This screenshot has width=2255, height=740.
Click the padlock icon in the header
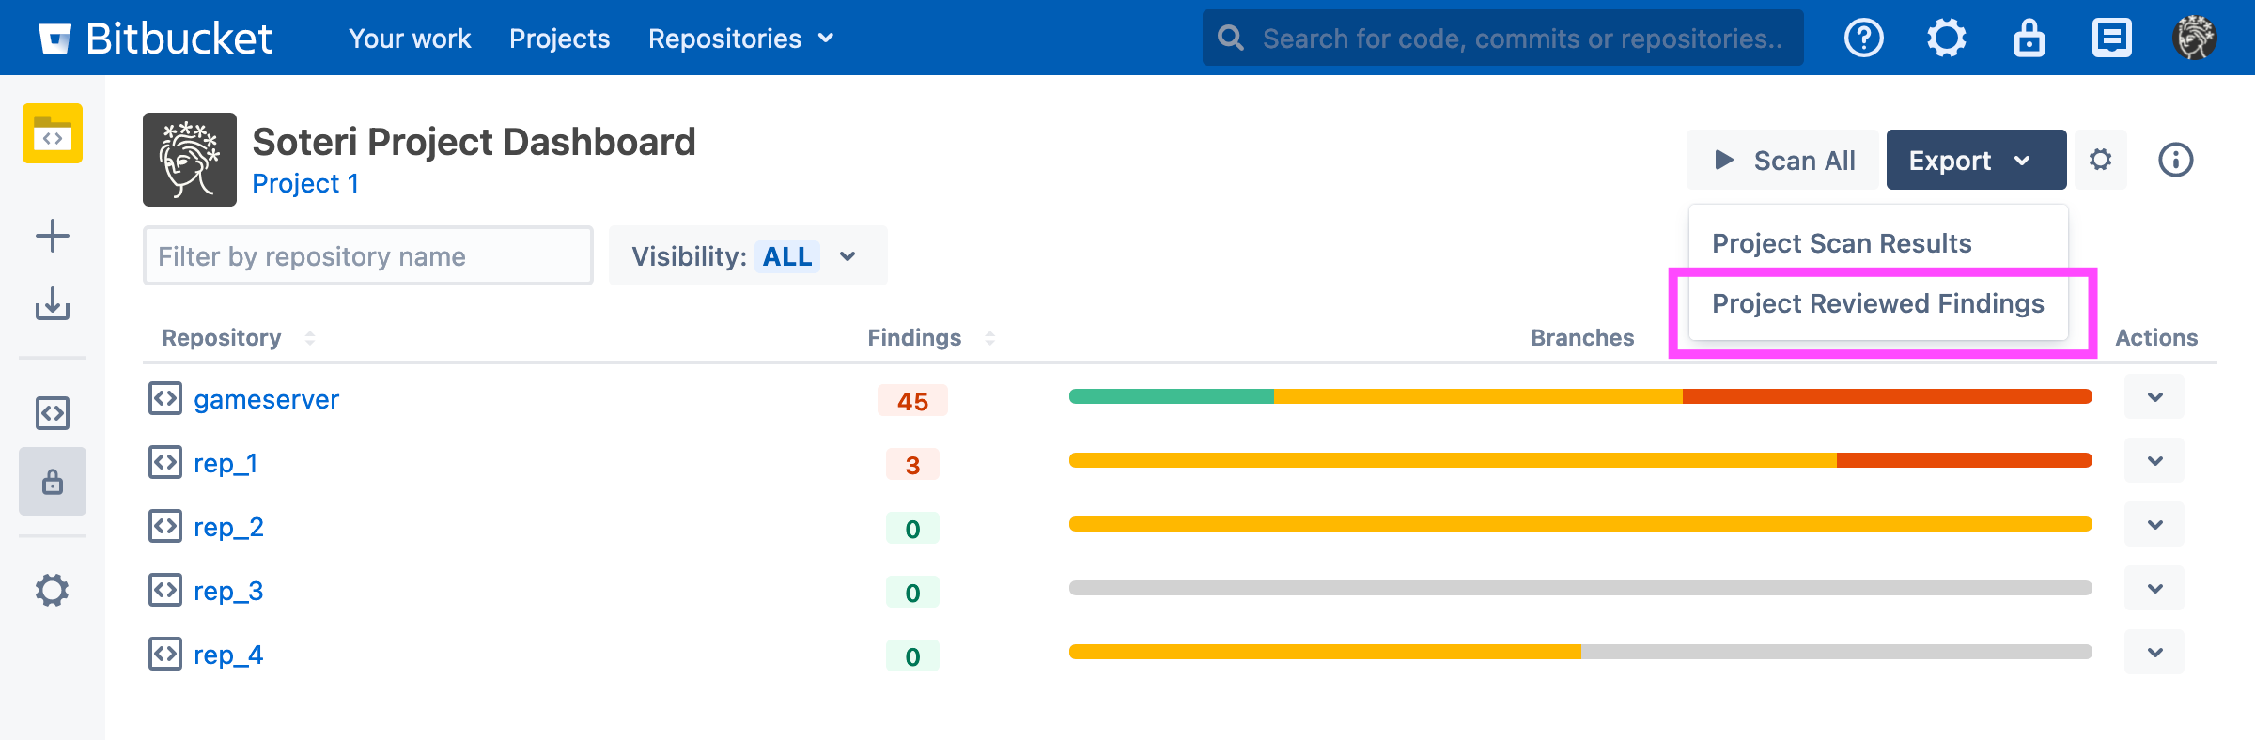click(x=2029, y=39)
